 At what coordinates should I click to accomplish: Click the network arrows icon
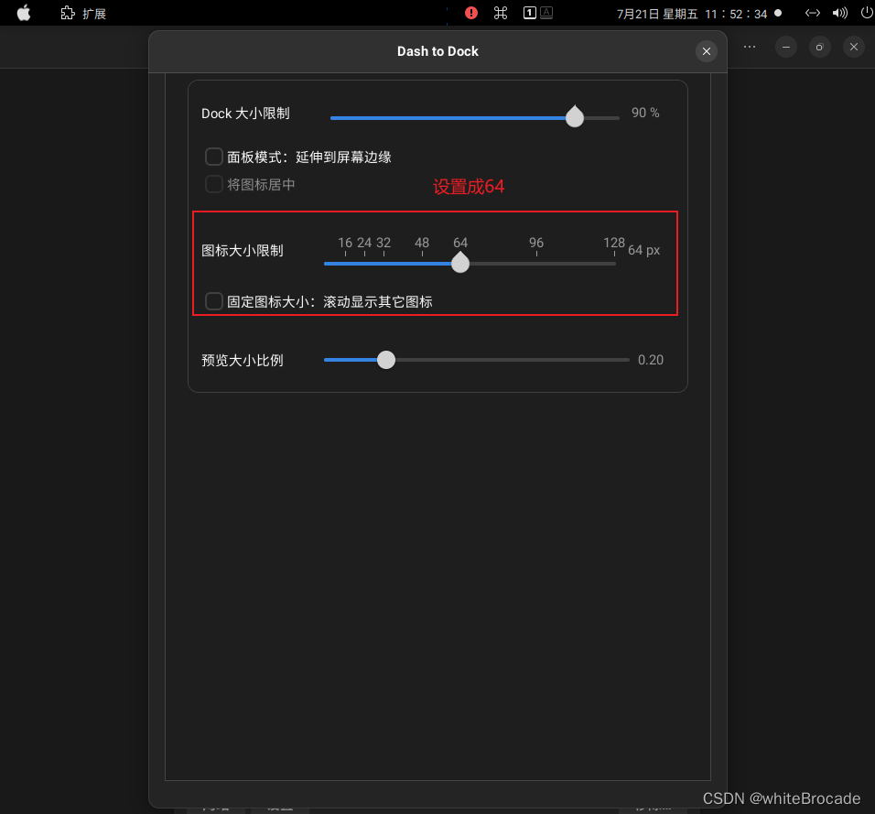[x=813, y=13]
